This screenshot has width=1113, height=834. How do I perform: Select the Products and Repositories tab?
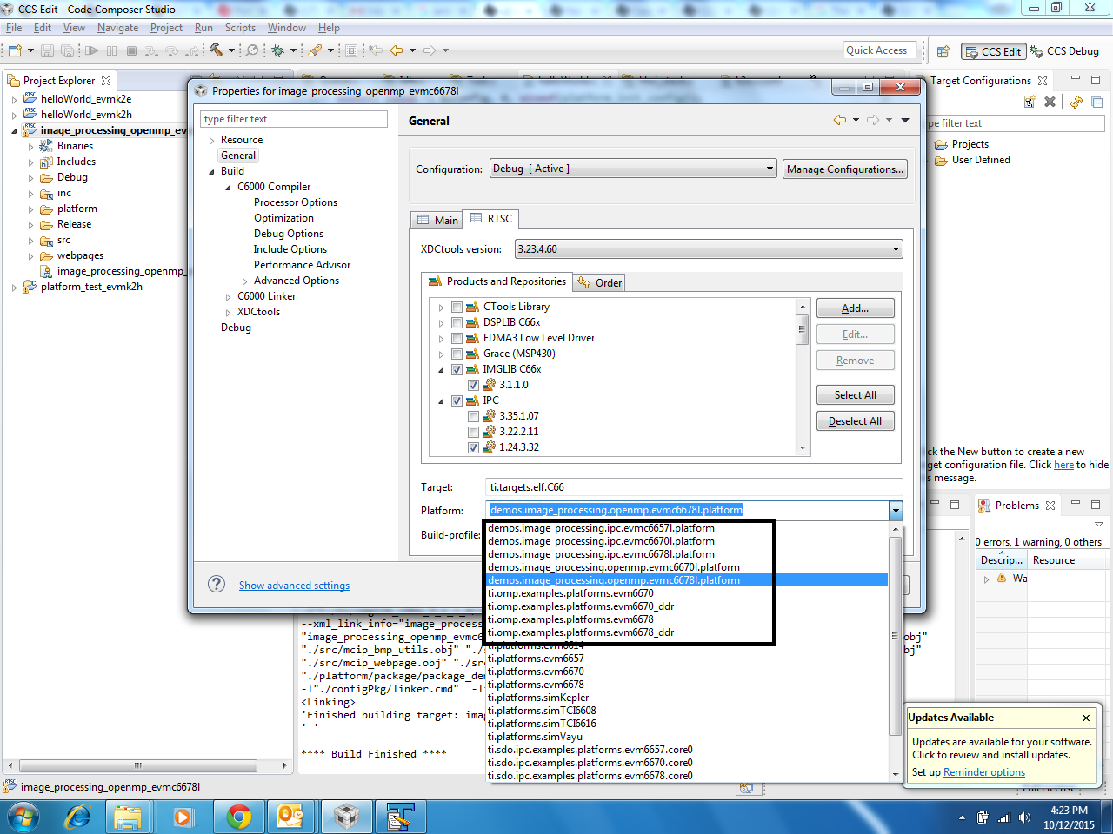[497, 281]
